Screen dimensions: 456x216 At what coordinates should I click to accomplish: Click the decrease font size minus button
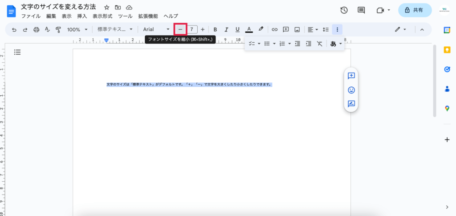180,29
